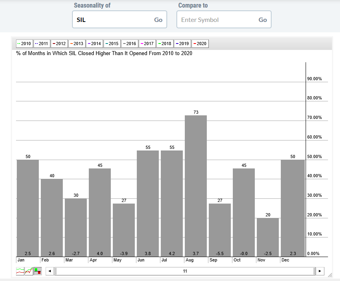Toggle the 2019 year legend button

[x=182, y=44]
